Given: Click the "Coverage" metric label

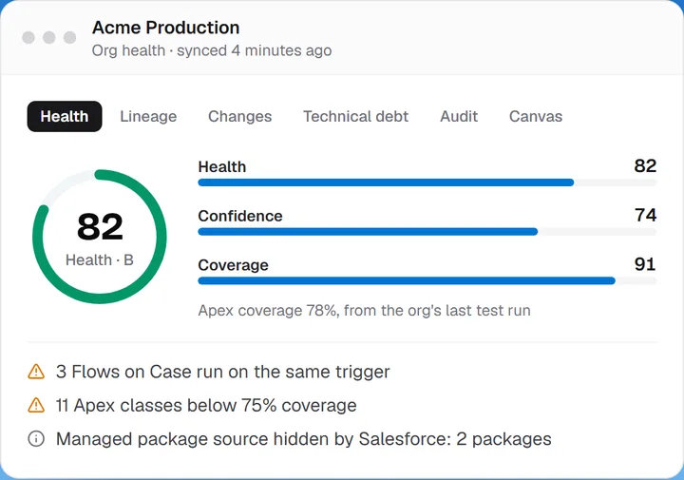Looking at the screenshot, I should 233,265.
